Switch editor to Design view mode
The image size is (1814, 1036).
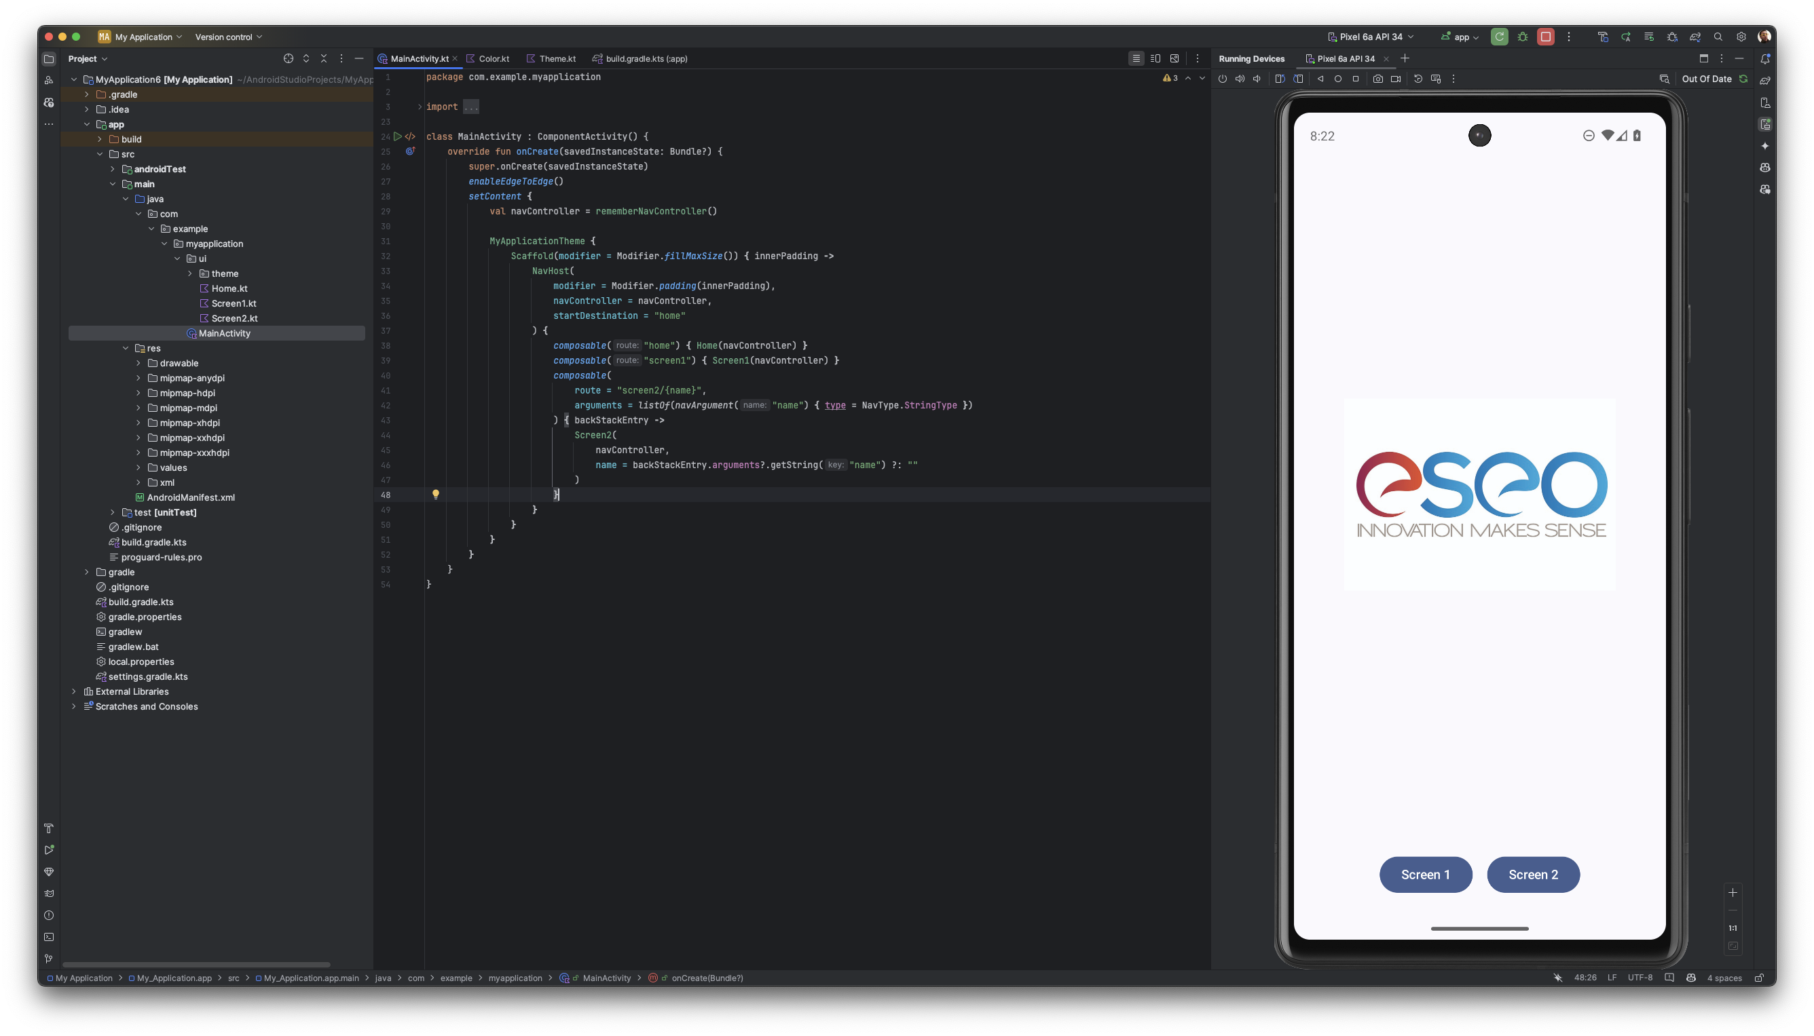[x=1174, y=58]
